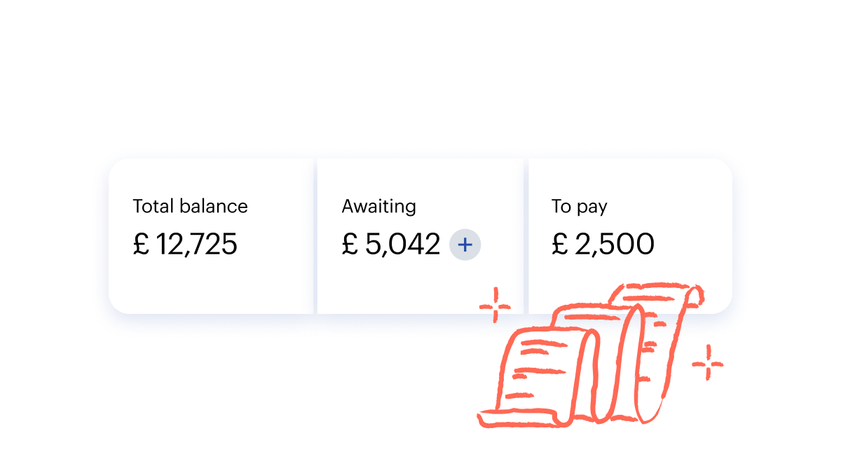
Task: Open the Awaiting card
Action: [x=420, y=235]
